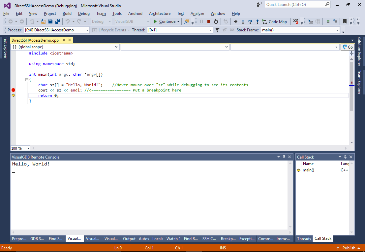Stop debugging with the red square
The height and width of the screenshot is (252, 365).
tap(209, 21)
